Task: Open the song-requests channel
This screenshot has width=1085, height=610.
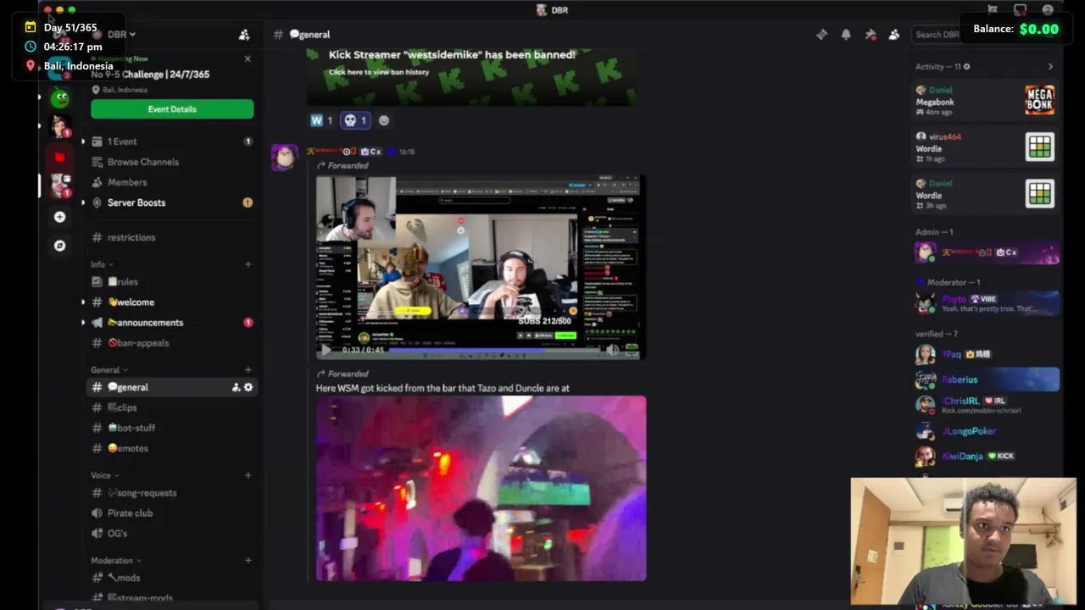Action: pyautogui.click(x=172, y=493)
